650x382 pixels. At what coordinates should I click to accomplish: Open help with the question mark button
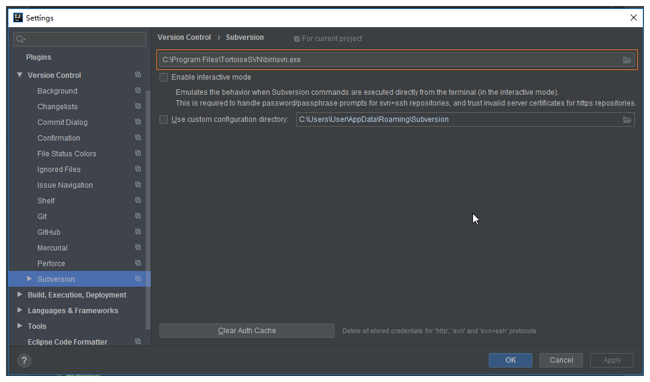[24, 360]
